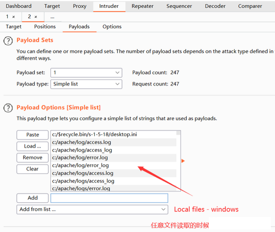
Task: Close Intruder attack tab 2
Action: click(x=36, y=17)
